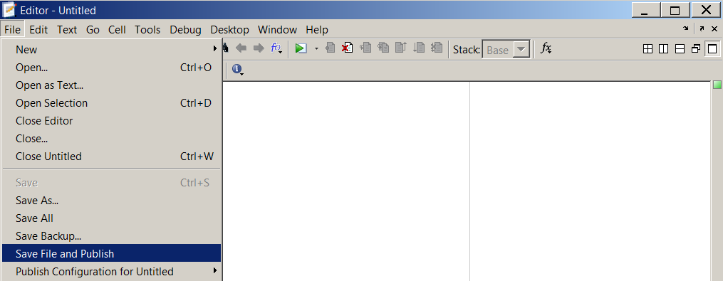Image resolution: width=723 pixels, height=281 pixels.
Task: Minimize the Editor window
Action: 645,10
